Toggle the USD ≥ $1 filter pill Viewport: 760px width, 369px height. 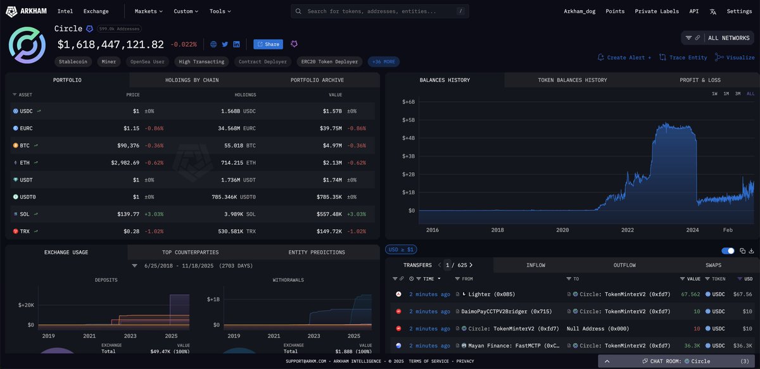pyautogui.click(x=401, y=250)
